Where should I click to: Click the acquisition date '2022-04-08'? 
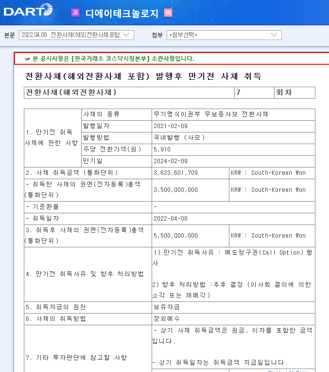tap(171, 219)
